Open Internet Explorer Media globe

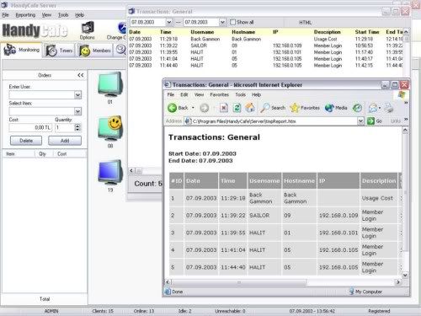click(x=329, y=108)
